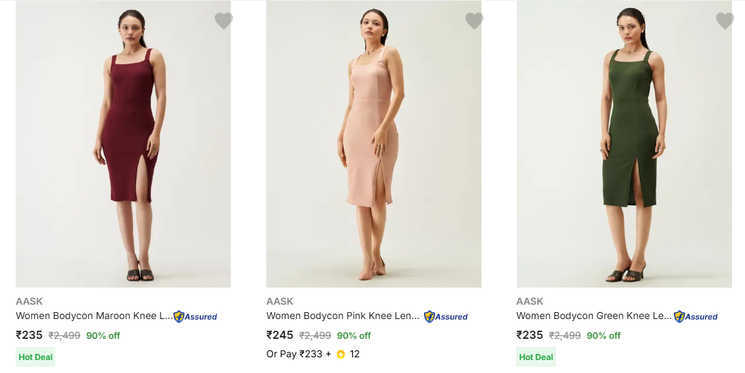Open the pink bodycon dress image

coord(374,143)
